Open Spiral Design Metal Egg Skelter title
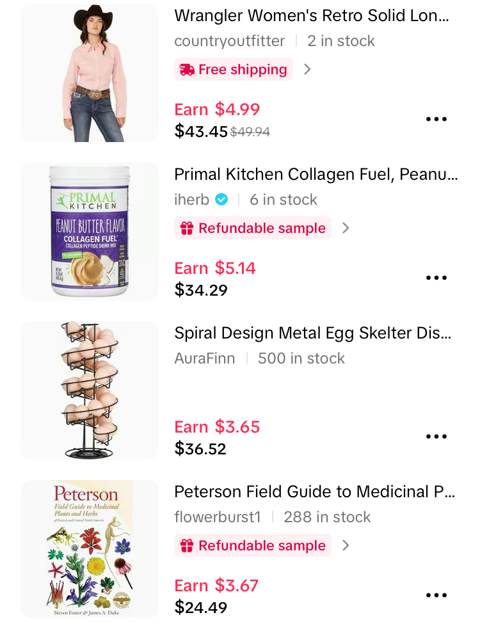Viewport: 480px width, 631px height. [x=313, y=333]
